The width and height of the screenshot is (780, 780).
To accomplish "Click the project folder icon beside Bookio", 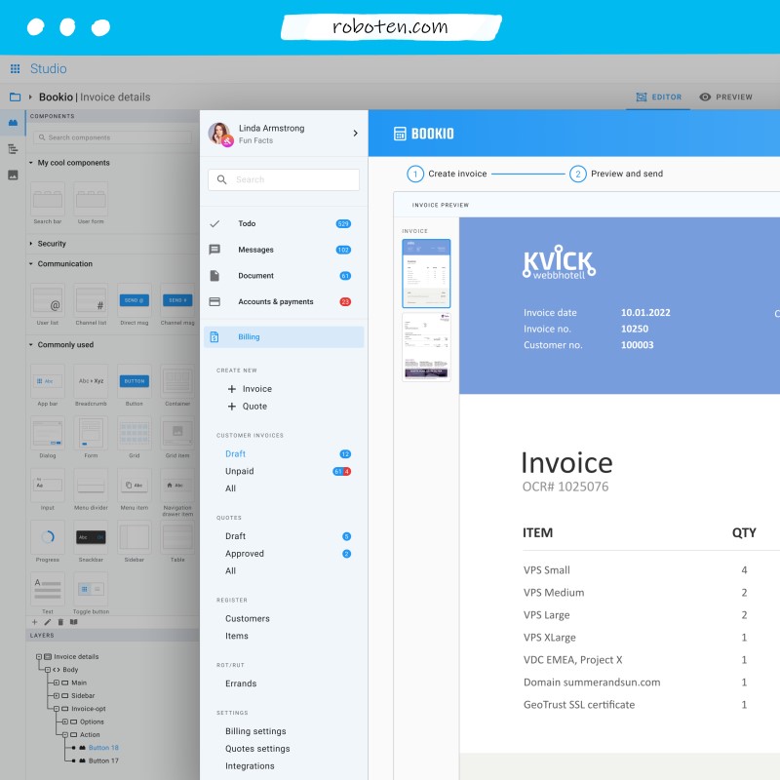I will [16, 97].
